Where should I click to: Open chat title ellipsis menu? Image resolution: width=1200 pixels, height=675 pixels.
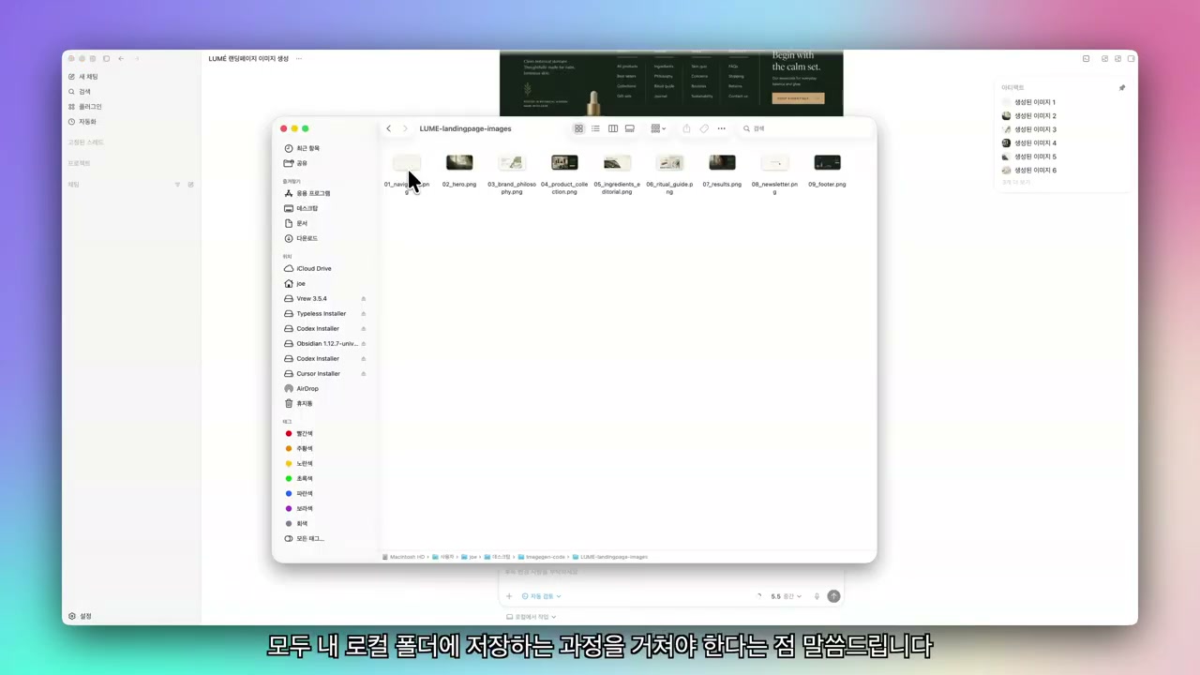(x=299, y=58)
